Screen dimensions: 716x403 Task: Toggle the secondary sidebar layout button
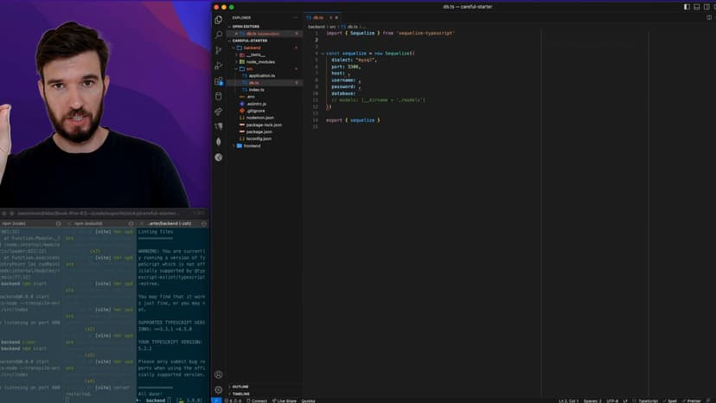click(x=706, y=7)
